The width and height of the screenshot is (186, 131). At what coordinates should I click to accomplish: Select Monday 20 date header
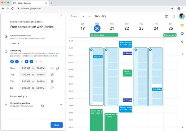[97, 28]
